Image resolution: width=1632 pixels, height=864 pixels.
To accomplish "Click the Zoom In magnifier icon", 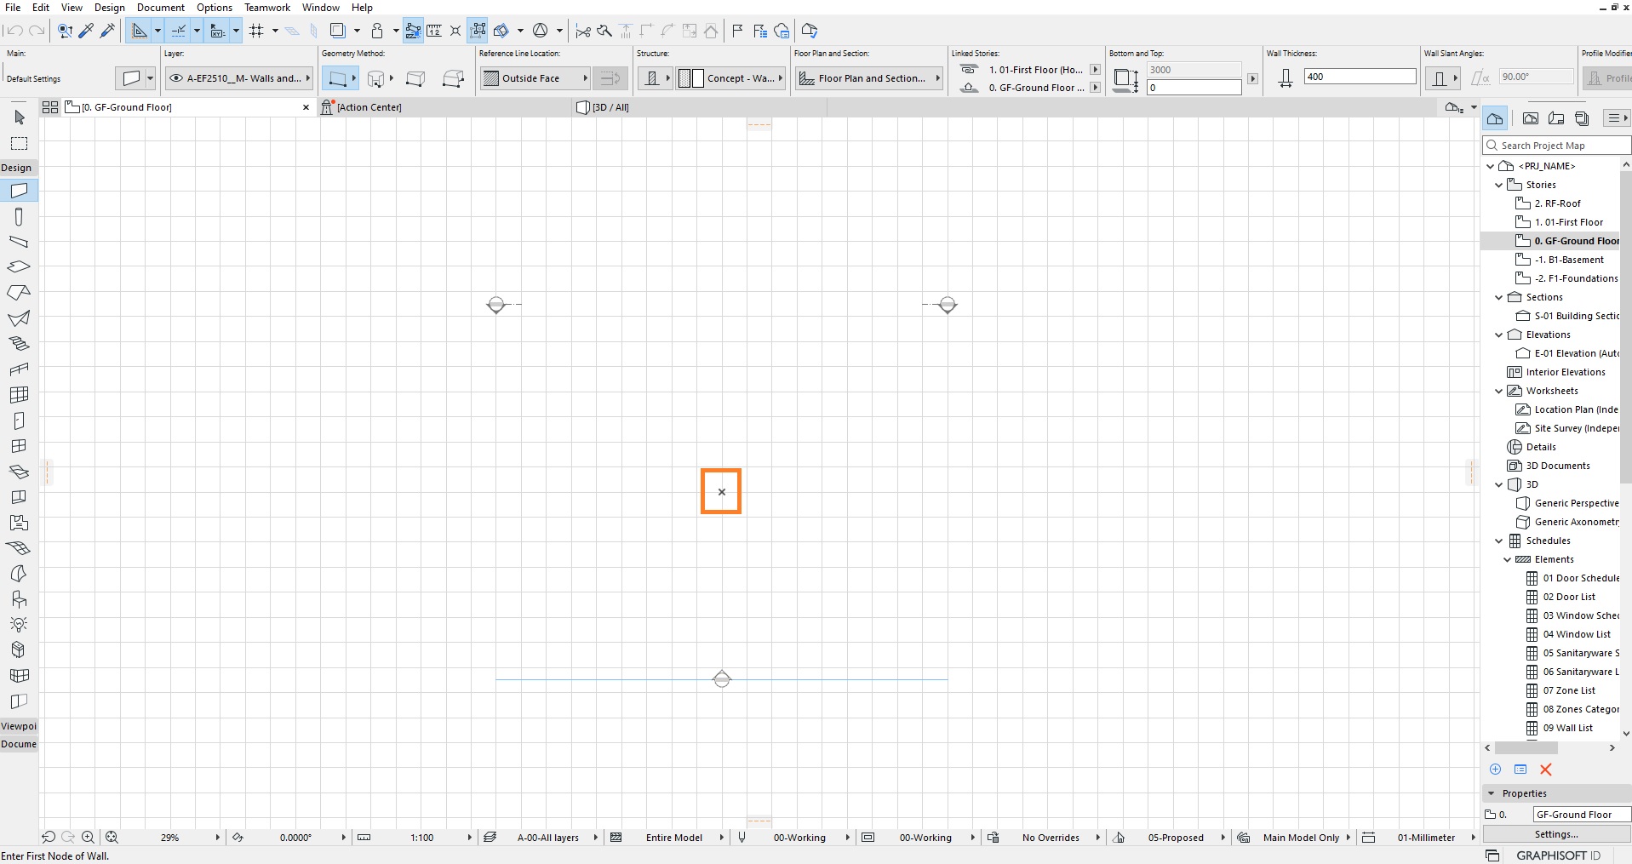I will point(88,838).
